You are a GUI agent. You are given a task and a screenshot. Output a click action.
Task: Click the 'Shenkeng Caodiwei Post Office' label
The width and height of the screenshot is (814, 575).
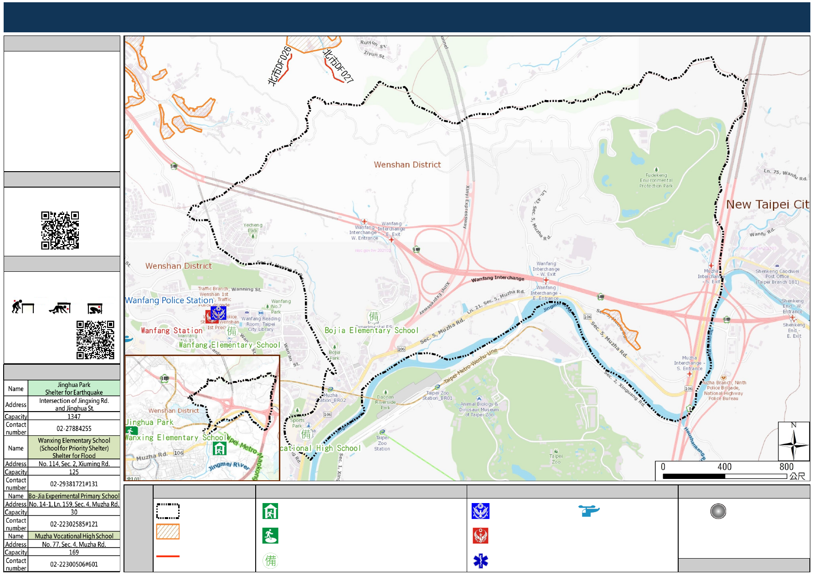coord(777,276)
